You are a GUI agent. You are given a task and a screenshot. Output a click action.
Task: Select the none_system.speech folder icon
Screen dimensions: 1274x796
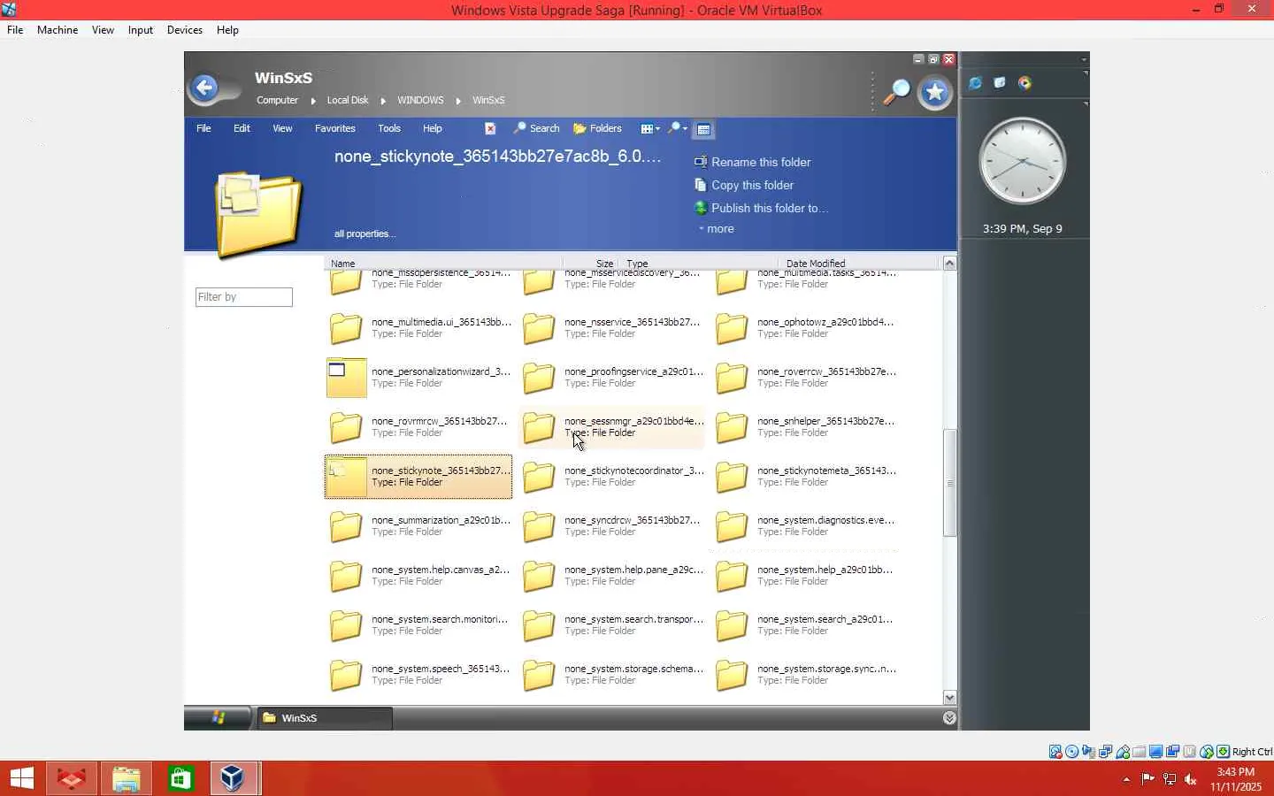[x=346, y=675]
